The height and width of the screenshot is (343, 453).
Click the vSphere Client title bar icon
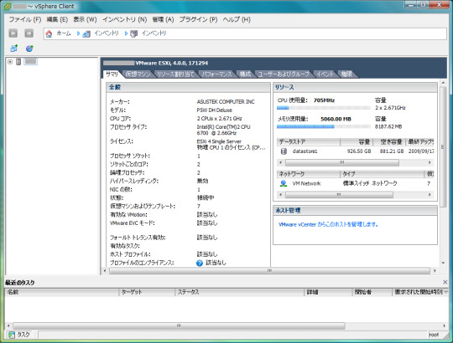pos(8,6)
